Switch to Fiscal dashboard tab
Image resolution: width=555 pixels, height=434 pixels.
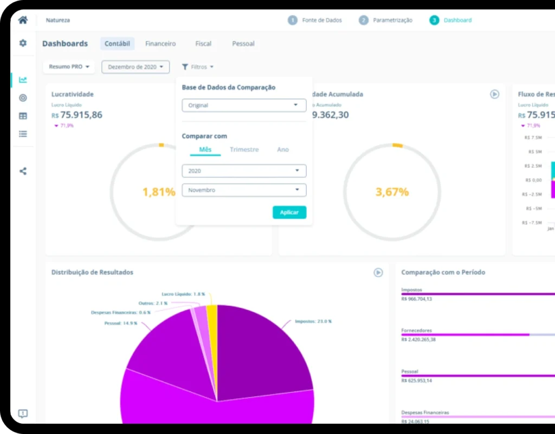point(203,43)
